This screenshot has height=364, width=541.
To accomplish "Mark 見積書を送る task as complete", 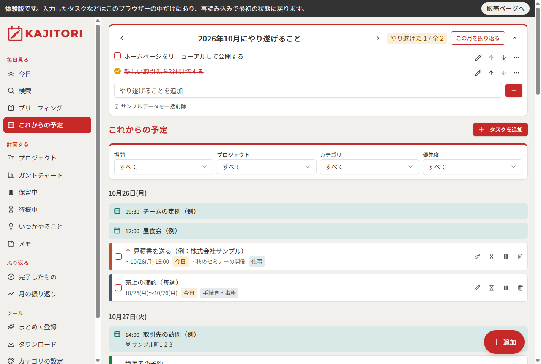I will click(x=118, y=256).
